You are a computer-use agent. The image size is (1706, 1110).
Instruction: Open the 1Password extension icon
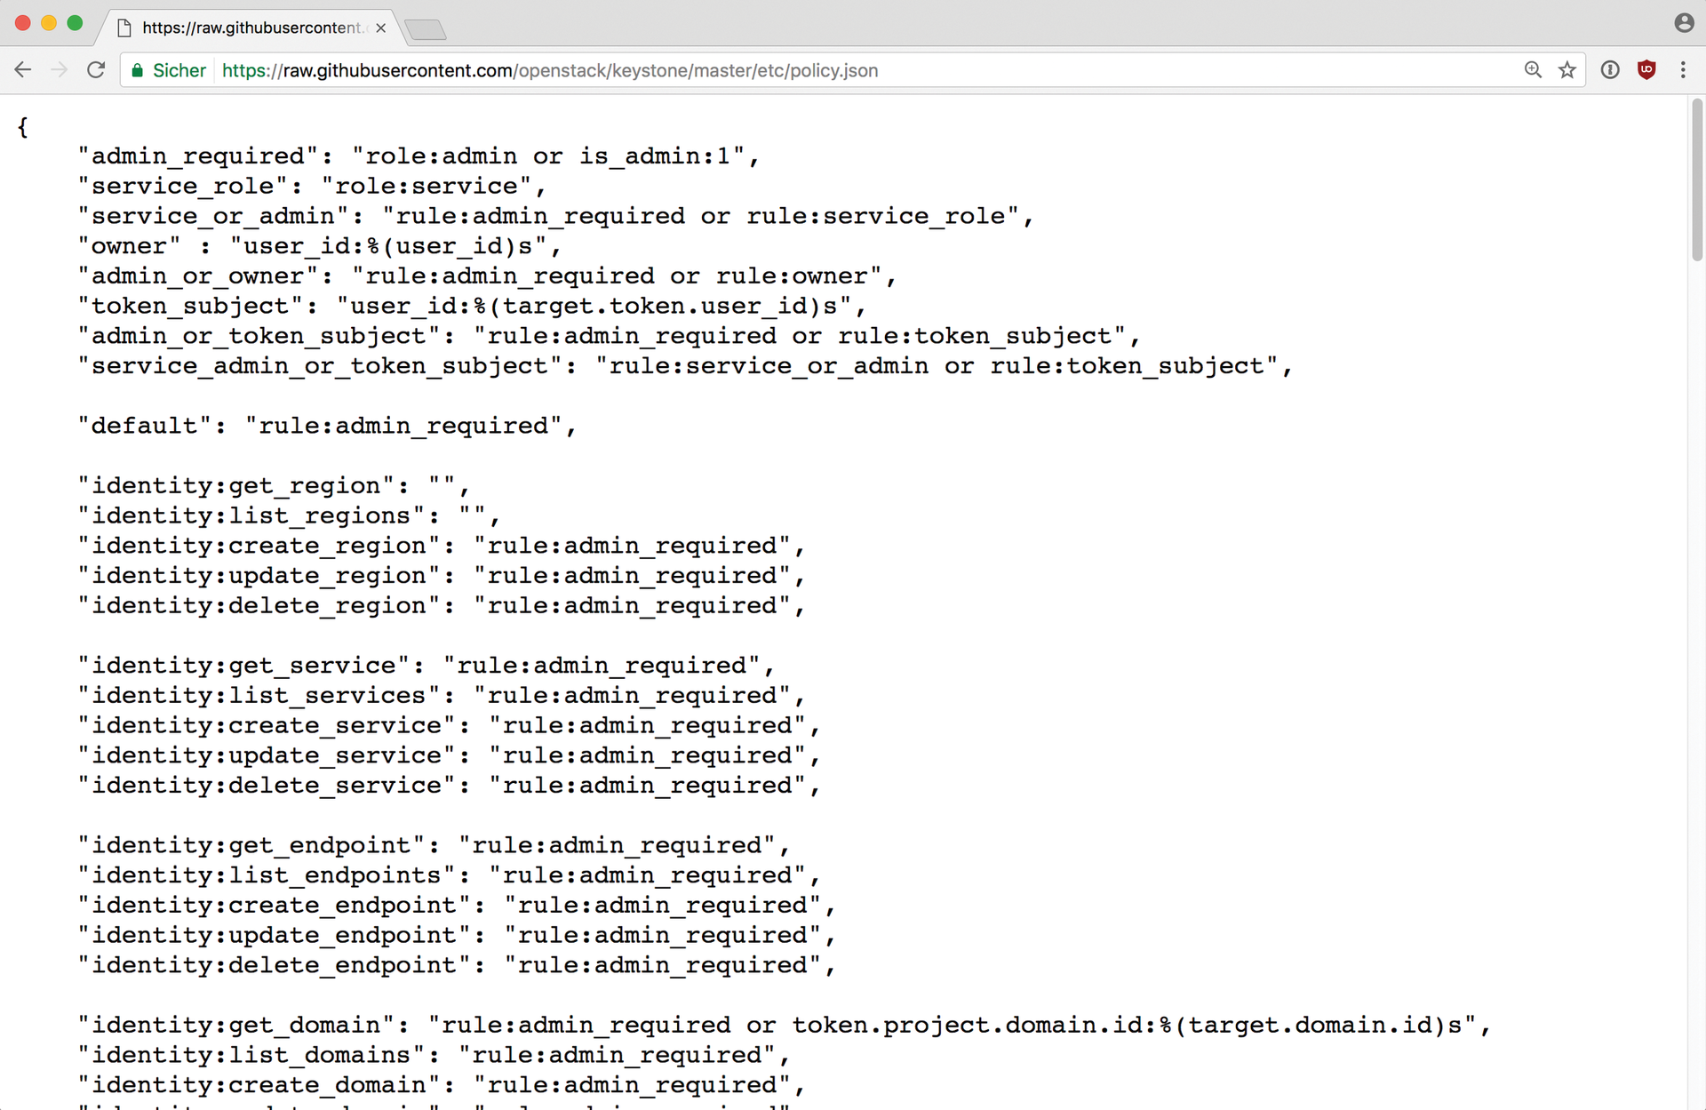pyautogui.click(x=1610, y=70)
